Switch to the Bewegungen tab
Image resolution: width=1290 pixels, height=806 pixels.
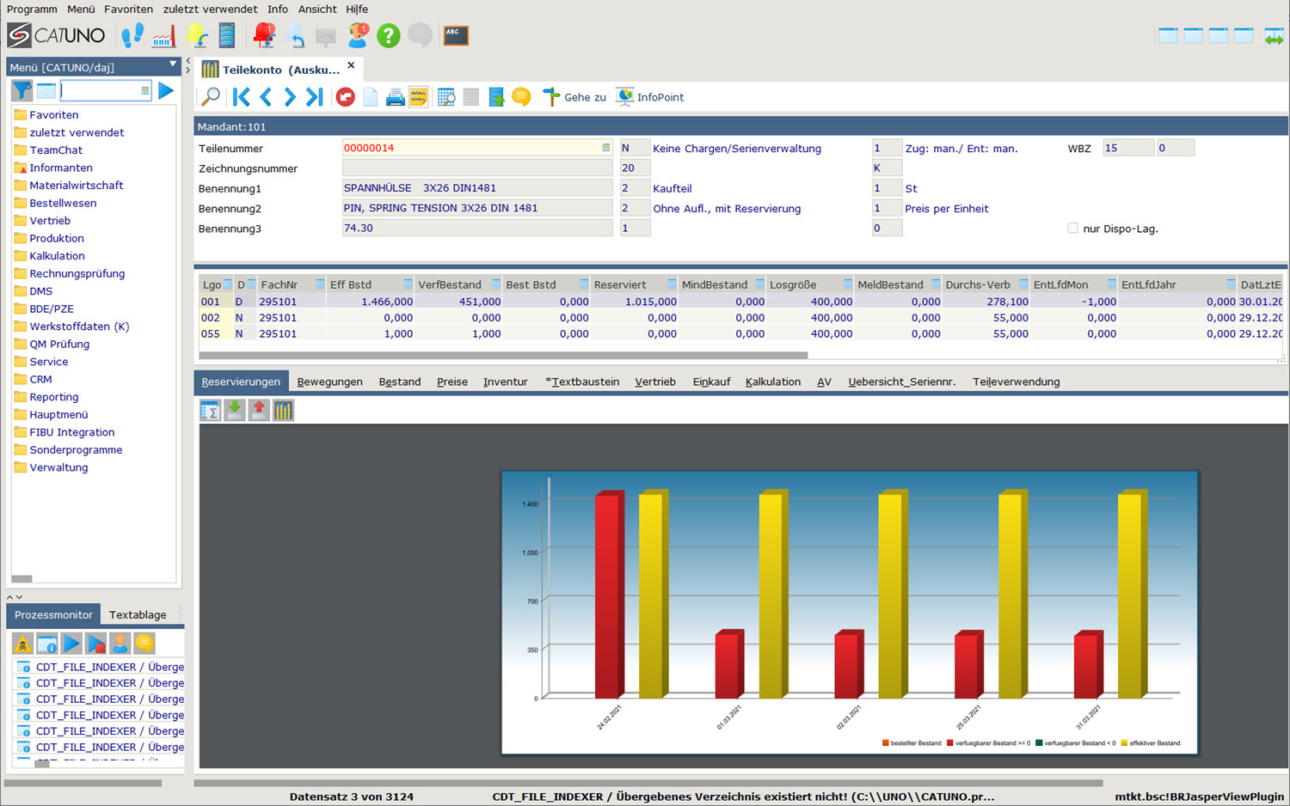(x=329, y=382)
